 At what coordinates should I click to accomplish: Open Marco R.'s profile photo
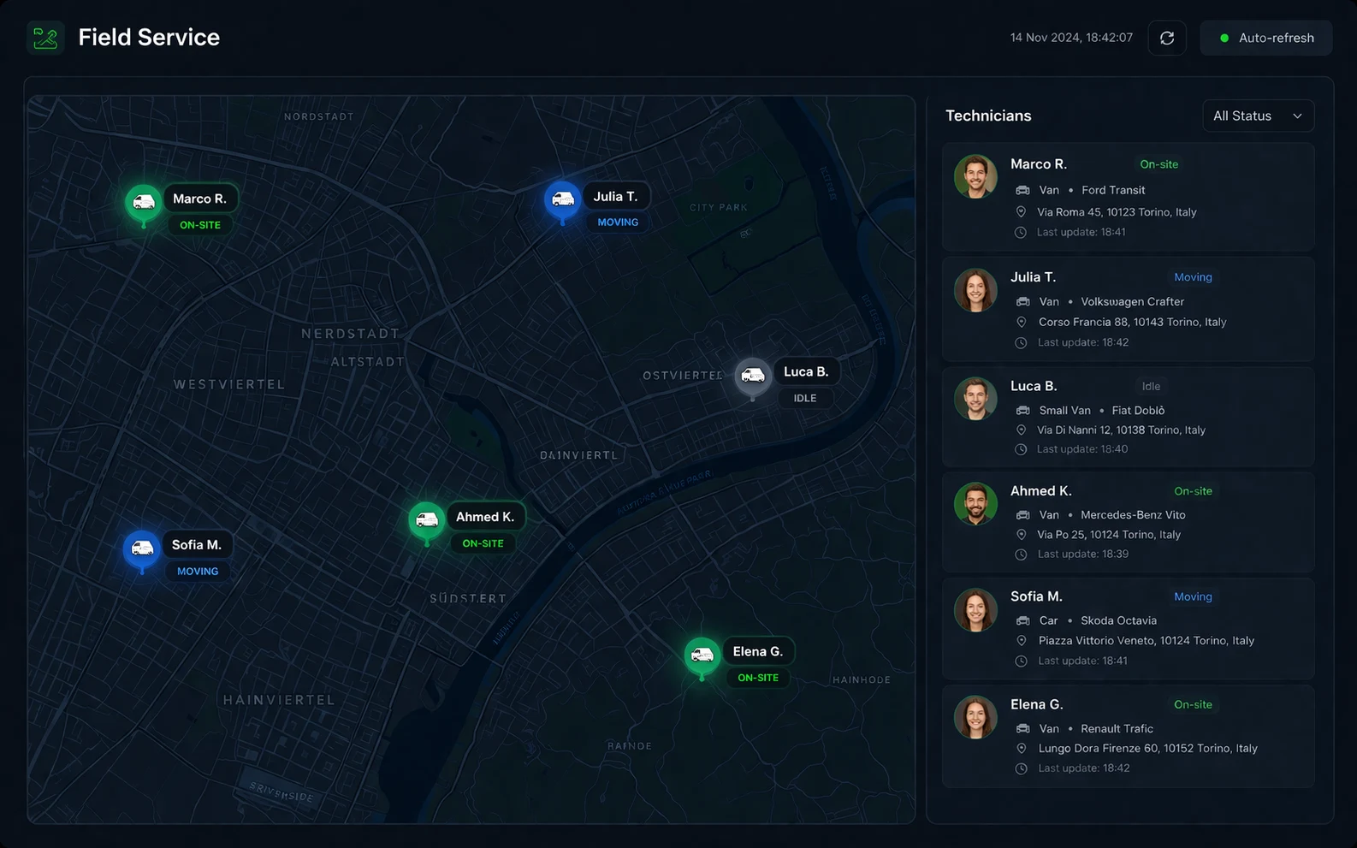pyautogui.click(x=975, y=176)
